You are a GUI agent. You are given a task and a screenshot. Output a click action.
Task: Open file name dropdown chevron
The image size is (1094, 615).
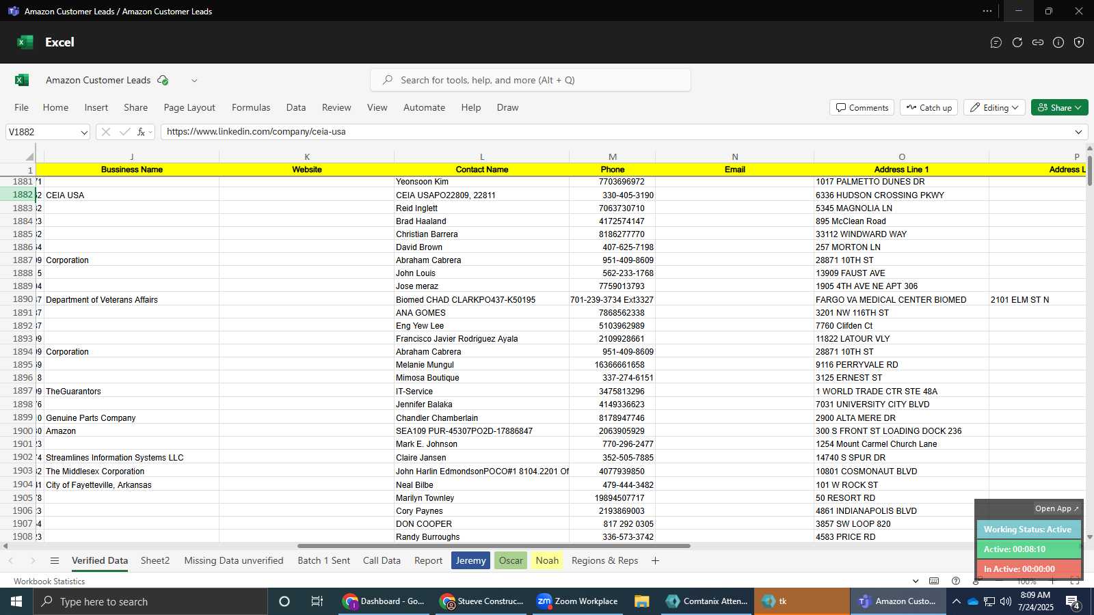tap(194, 81)
